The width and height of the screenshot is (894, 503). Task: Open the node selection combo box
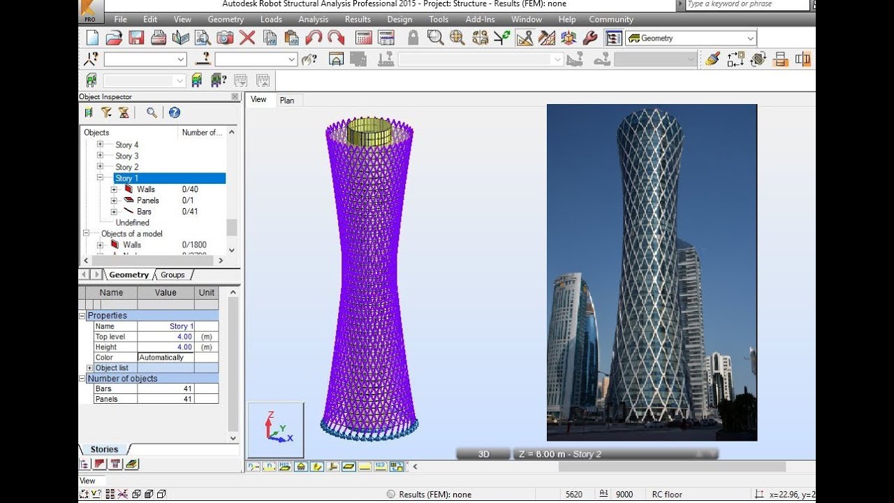(145, 60)
